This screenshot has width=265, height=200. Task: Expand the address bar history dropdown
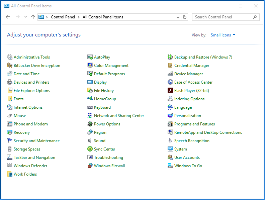point(178,17)
